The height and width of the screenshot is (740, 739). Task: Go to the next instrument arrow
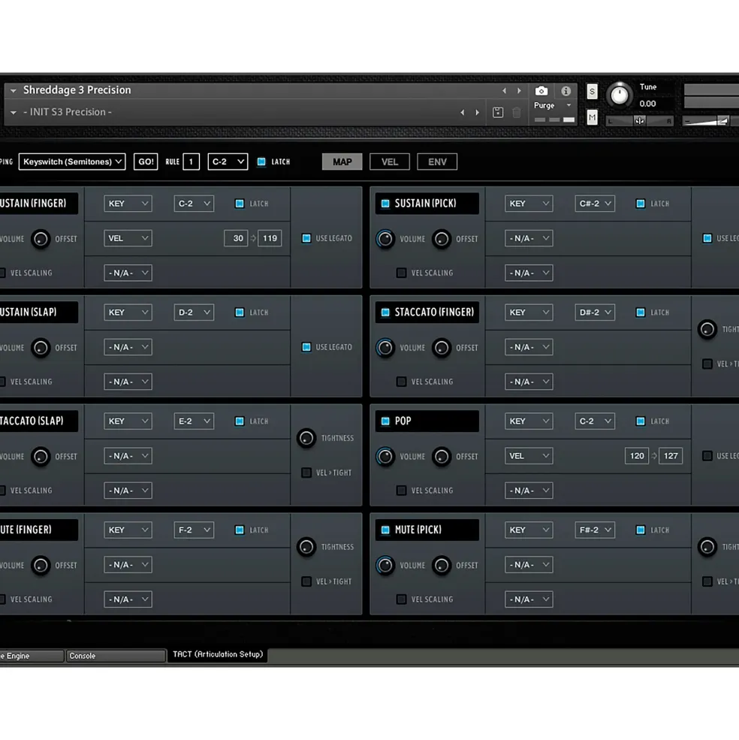point(519,90)
